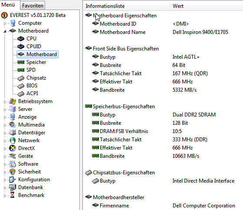Click the Software disc icon
243x210 pixels.
(13, 164)
